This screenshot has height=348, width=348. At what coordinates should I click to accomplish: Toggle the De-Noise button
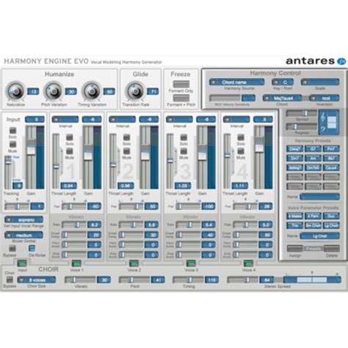coord(32,248)
